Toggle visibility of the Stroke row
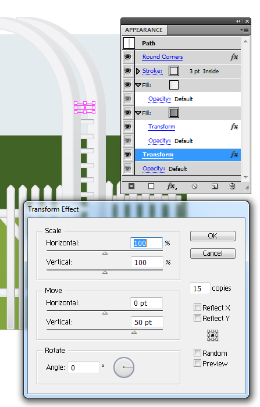Viewport: 260px width, 407px height. [128, 70]
